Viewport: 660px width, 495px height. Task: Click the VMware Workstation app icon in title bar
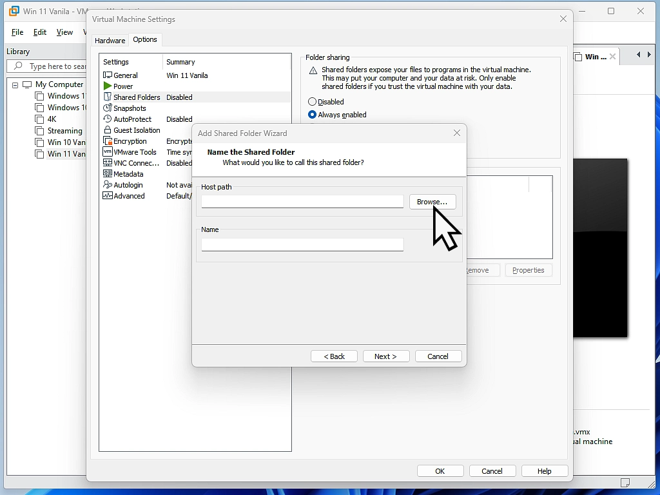coord(14,11)
